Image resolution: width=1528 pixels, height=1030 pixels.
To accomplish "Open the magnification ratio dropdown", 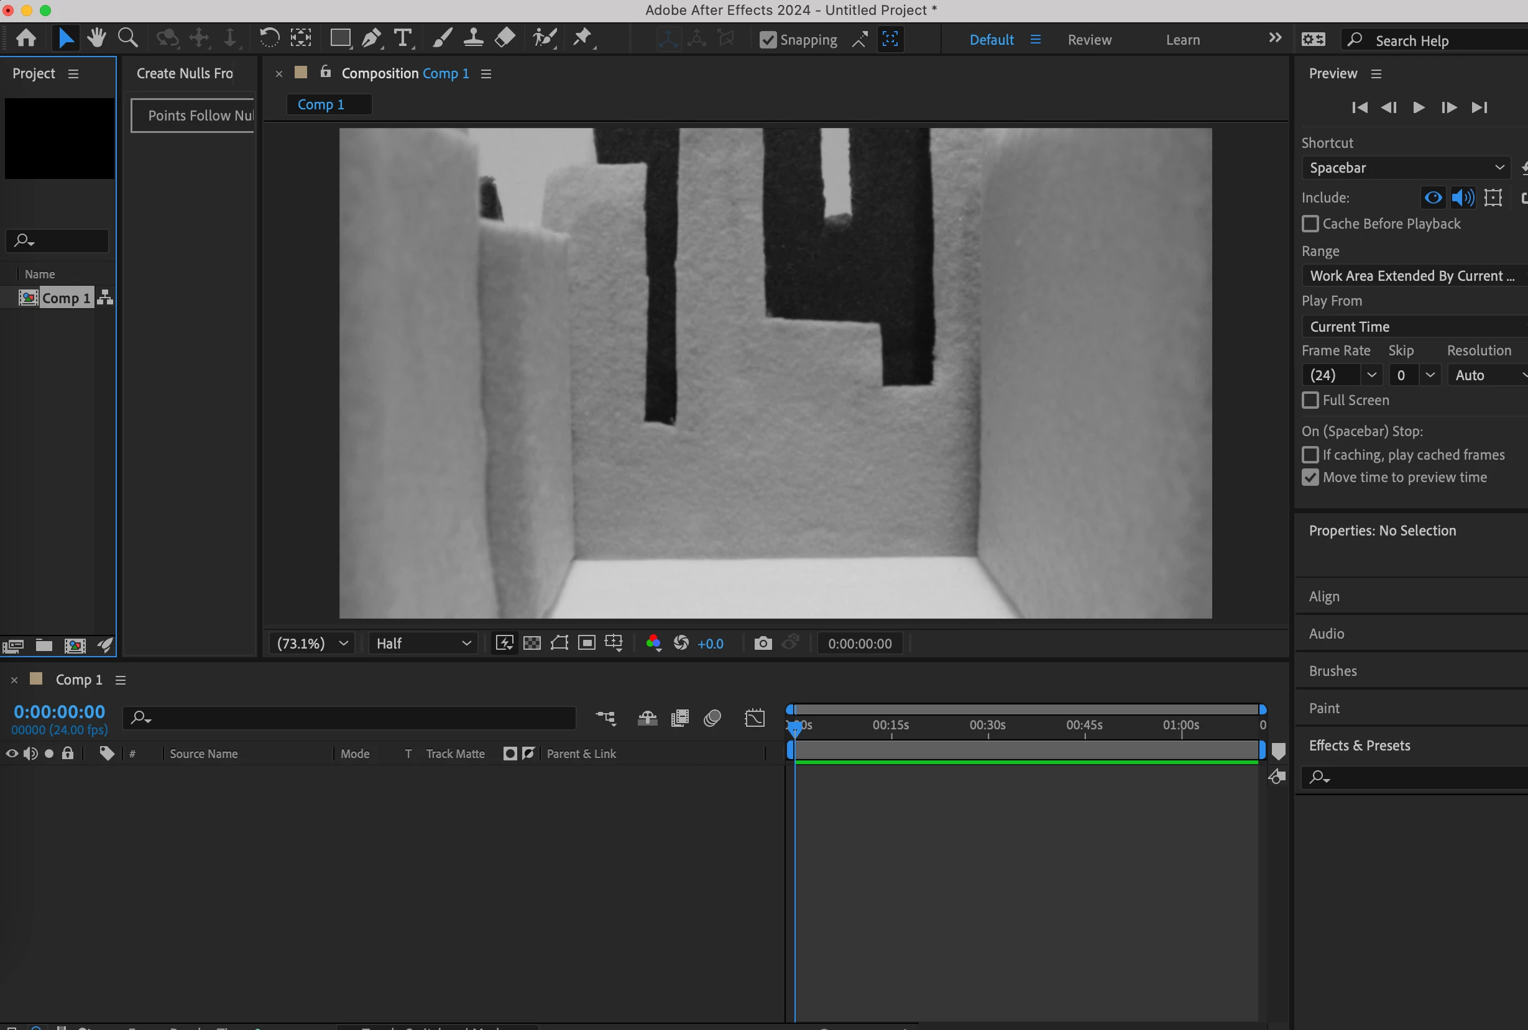I will pyautogui.click(x=312, y=643).
